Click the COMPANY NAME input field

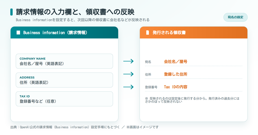(x=64, y=61)
